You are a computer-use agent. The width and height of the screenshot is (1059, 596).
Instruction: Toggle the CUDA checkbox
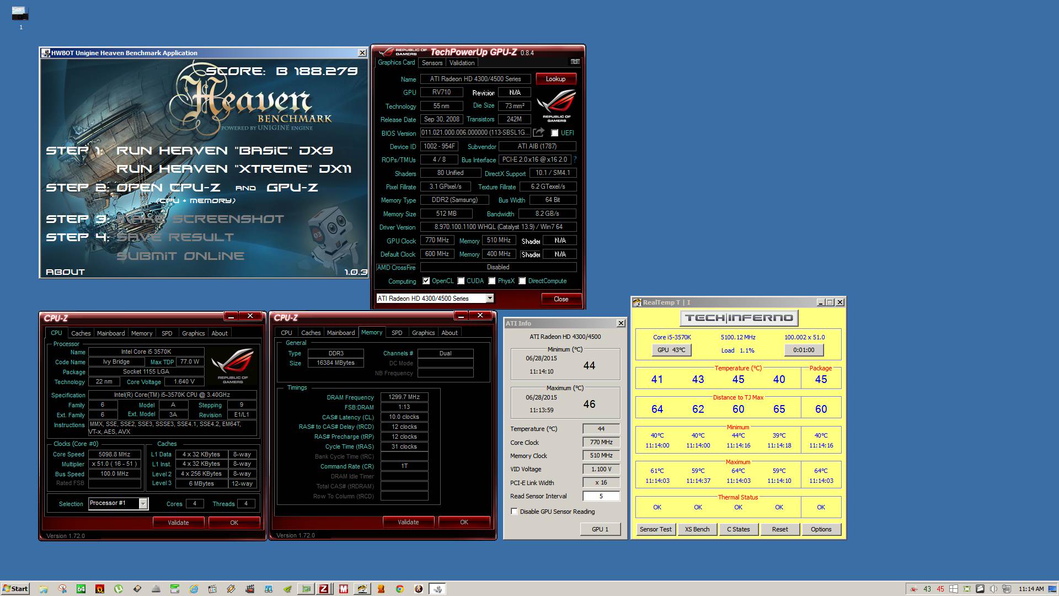[461, 281]
